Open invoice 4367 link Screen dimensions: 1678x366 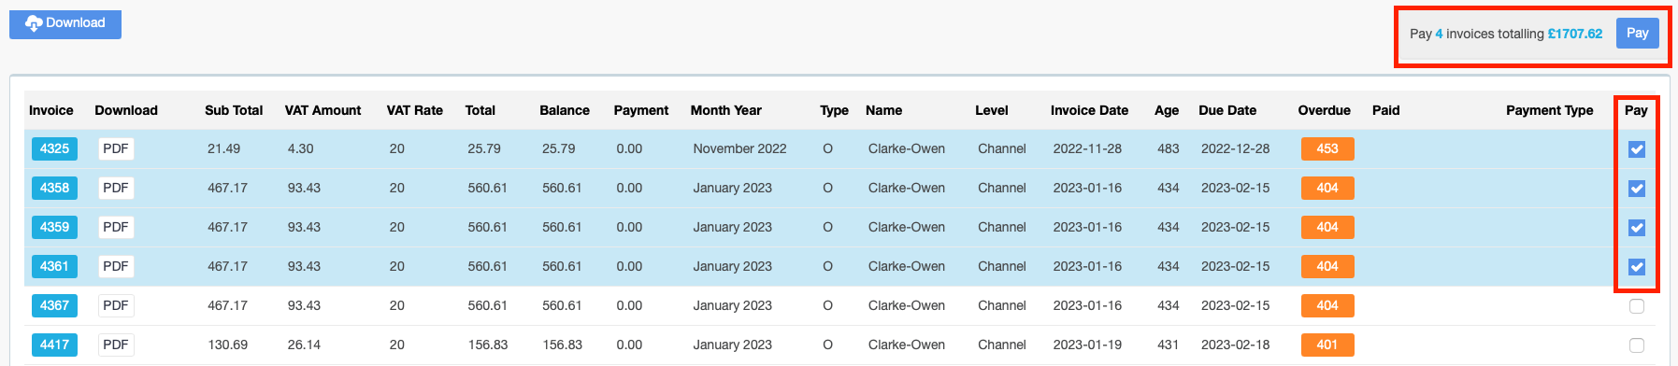coord(54,305)
